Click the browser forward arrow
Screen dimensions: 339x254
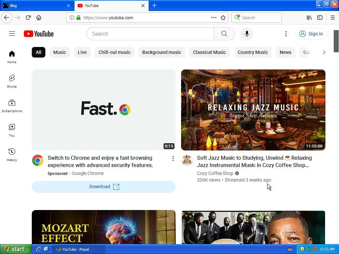pyautogui.click(x=18, y=18)
